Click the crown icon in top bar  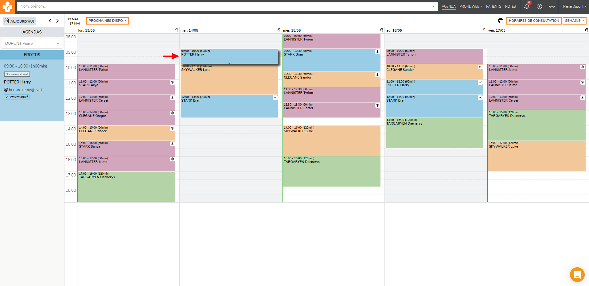tap(552, 6)
